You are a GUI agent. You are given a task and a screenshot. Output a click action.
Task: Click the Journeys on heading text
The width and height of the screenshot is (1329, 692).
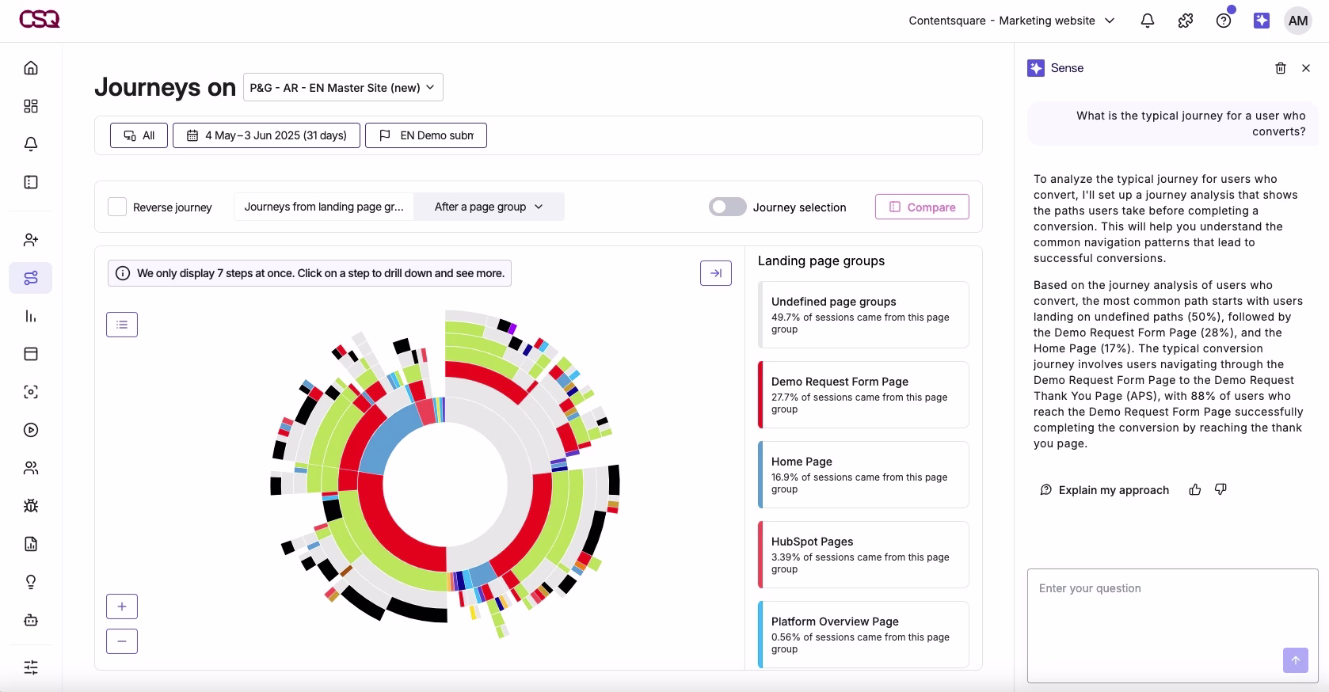[x=165, y=87]
